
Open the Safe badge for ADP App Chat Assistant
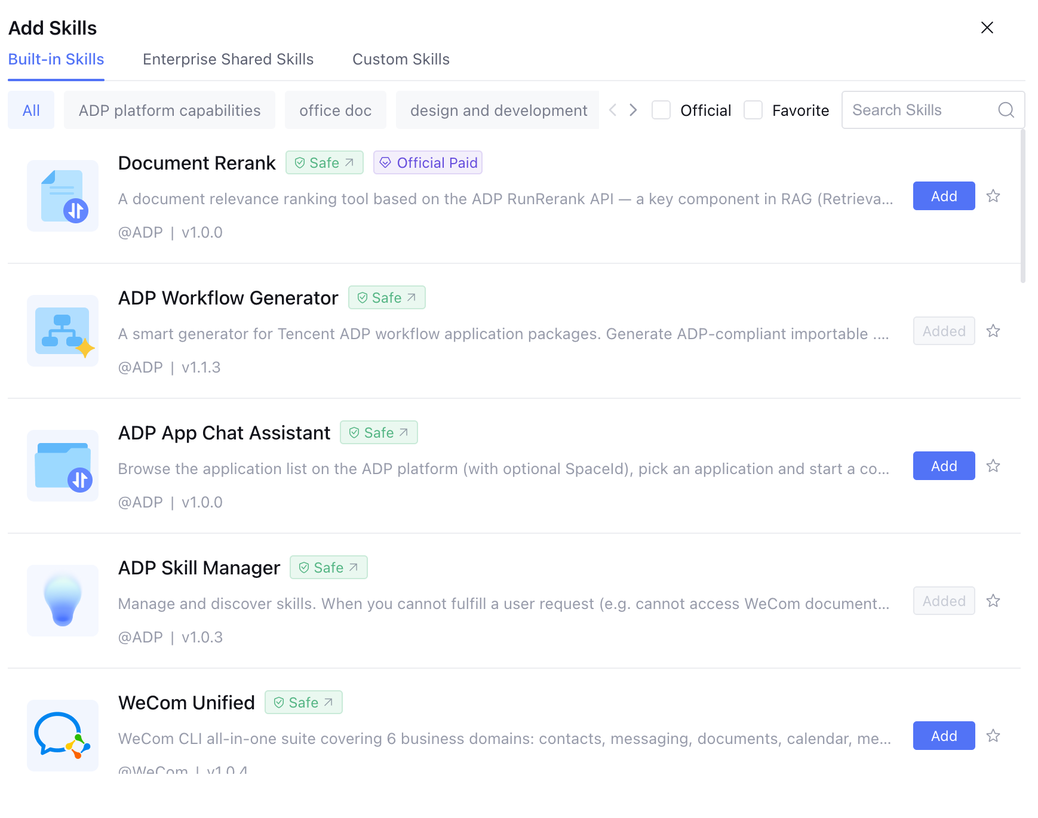(x=379, y=432)
